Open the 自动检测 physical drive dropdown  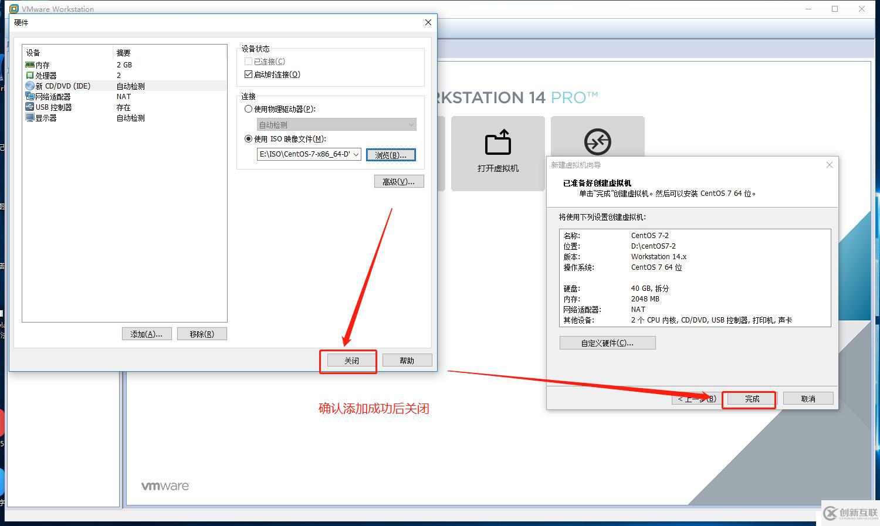pos(337,124)
